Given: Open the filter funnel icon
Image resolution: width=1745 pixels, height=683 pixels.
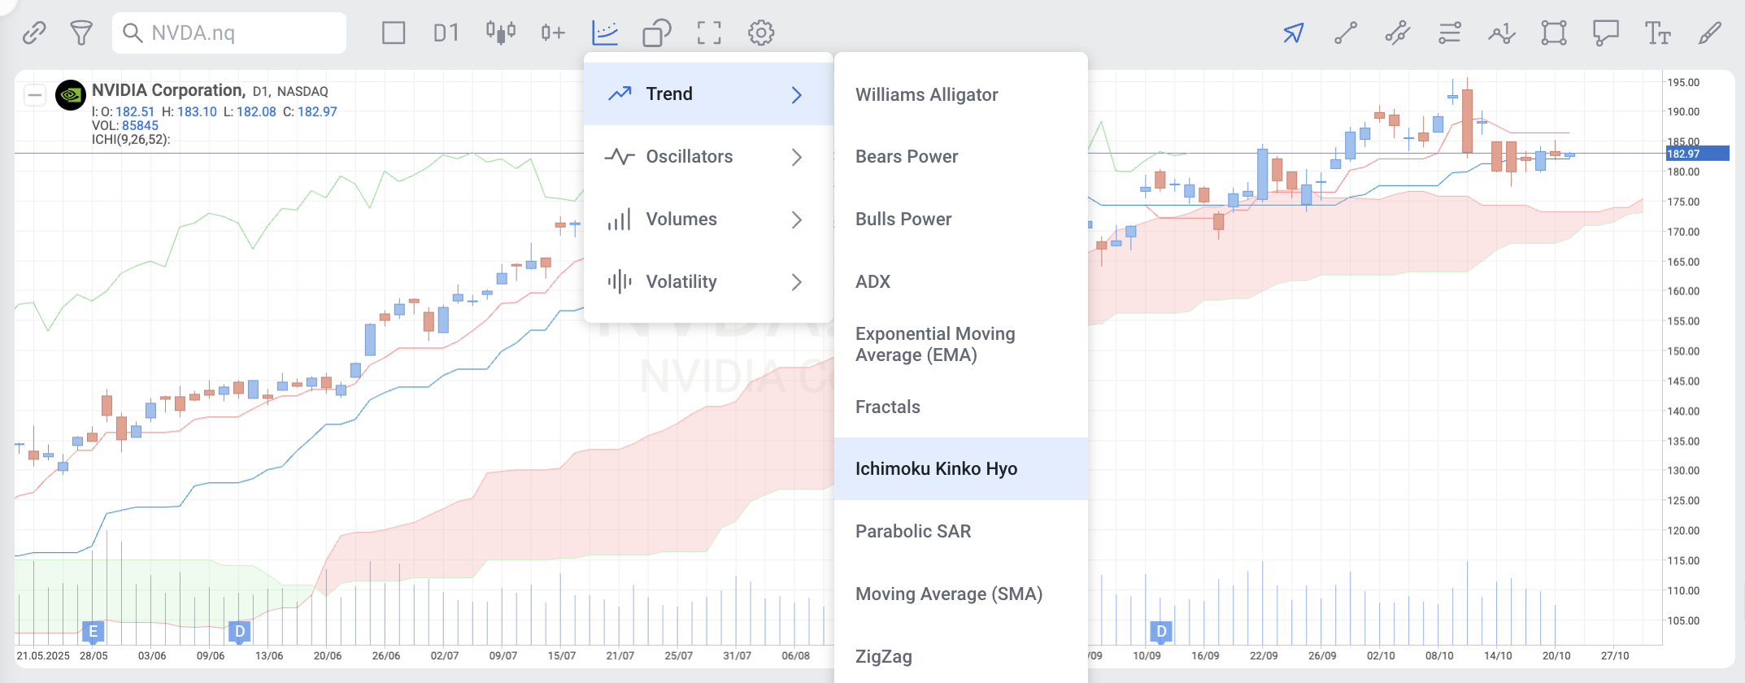Looking at the screenshot, I should [x=81, y=33].
